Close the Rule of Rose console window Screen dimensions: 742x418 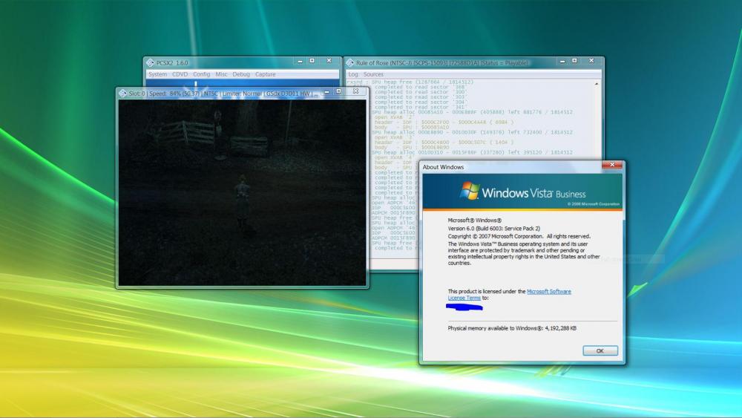coord(591,61)
